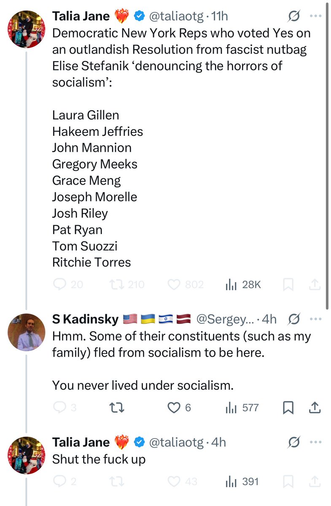Like the tweet with 802 likes

174,285
